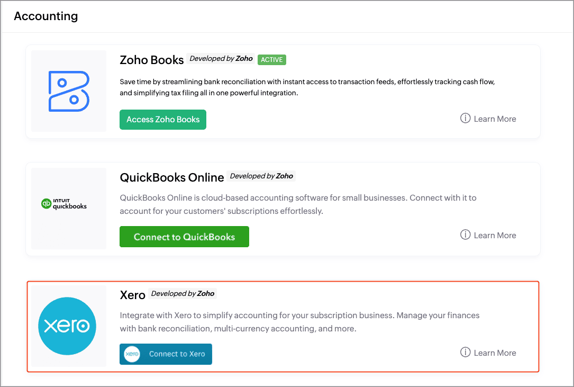The width and height of the screenshot is (574, 387).
Task: Click the Accounting section heading
Action: (x=45, y=16)
